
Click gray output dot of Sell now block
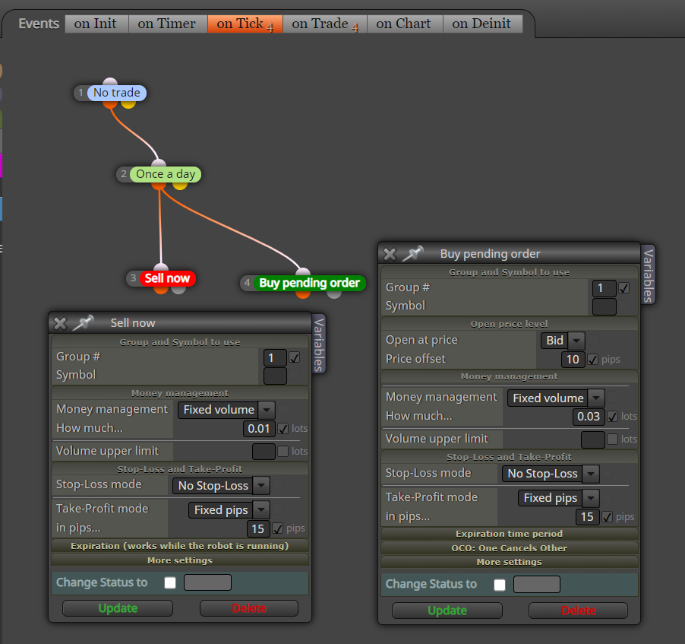coord(178,290)
